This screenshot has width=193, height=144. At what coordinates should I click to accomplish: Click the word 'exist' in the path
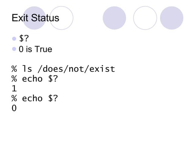[102, 69]
